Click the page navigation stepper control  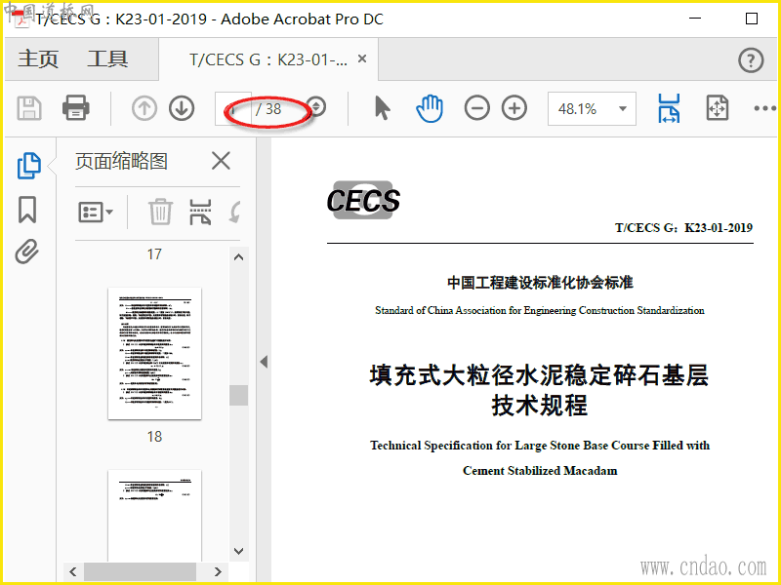click(315, 107)
